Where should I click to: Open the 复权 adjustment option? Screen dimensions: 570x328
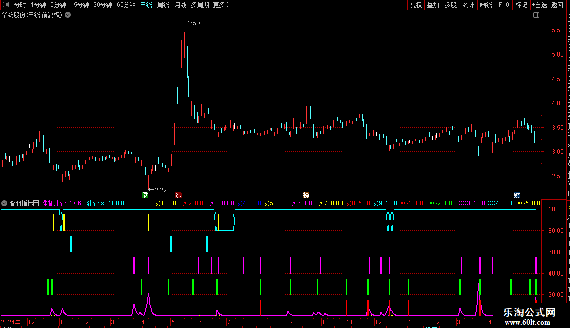(x=416, y=5)
